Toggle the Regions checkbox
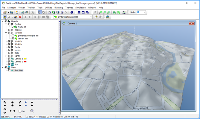200x119 pixels. point(9,30)
